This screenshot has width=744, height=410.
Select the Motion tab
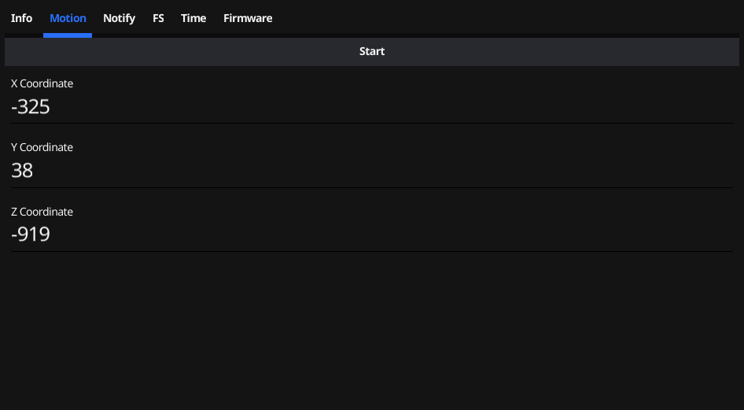[68, 18]
